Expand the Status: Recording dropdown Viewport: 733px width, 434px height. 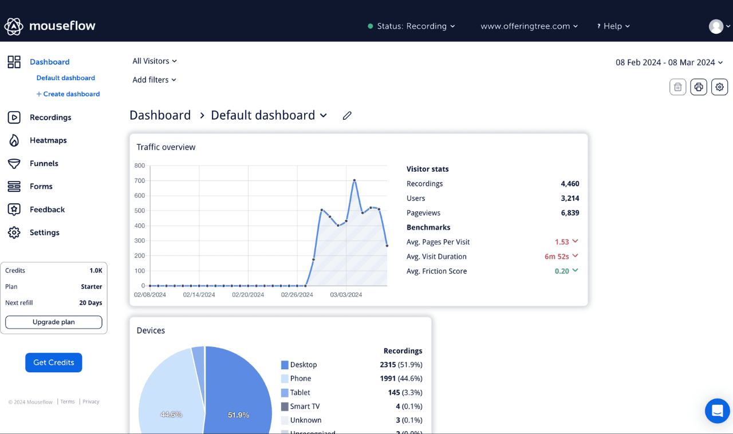pos(411,26)
